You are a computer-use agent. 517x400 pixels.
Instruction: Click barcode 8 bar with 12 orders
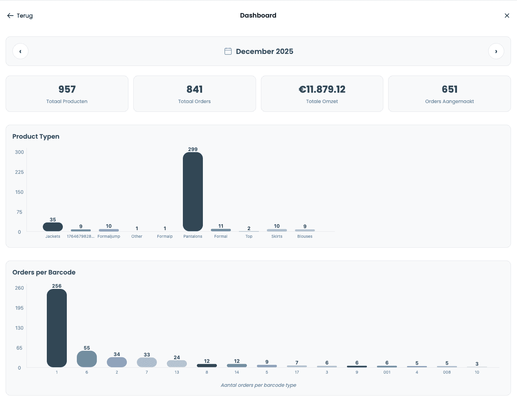(x=207, y=366)
